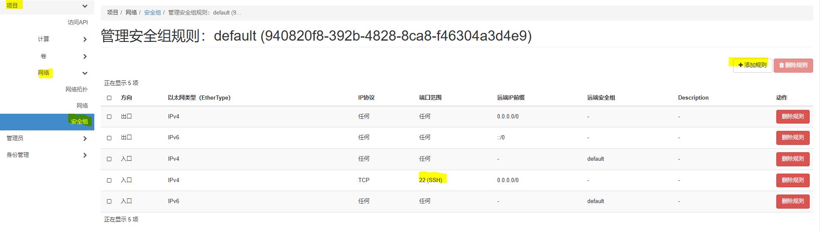Expand the 卷 section arrow
Viewport: 820px width, 233px height.
coord(85,56)
